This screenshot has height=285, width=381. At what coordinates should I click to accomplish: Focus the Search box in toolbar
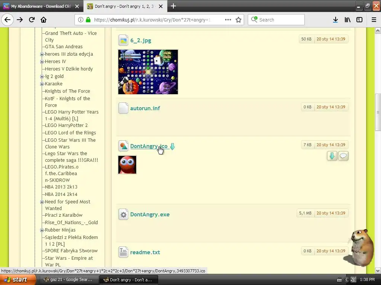coord(276,20)
